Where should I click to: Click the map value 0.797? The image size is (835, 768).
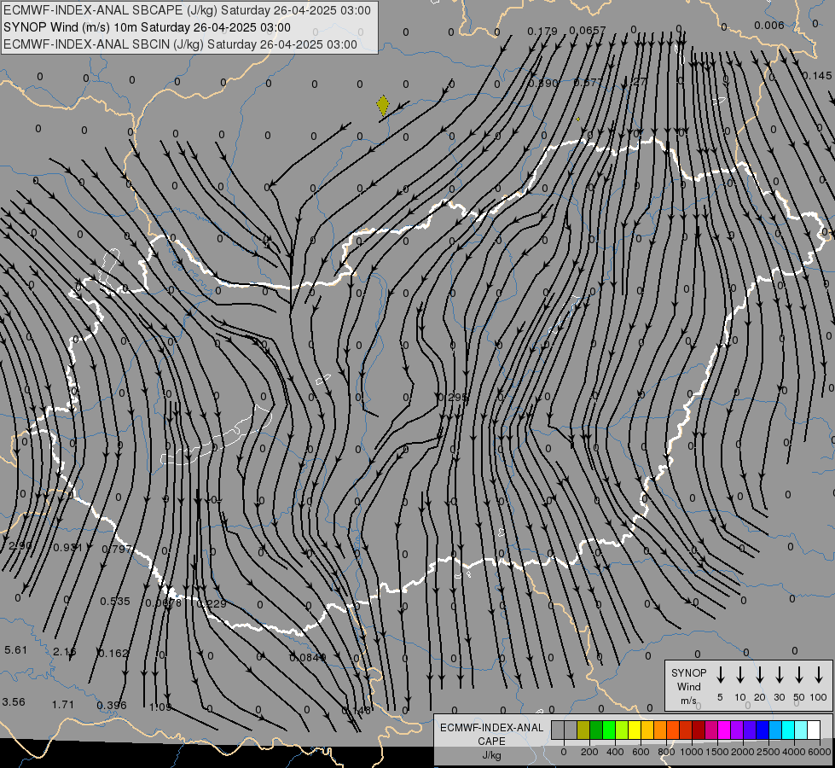[116, 549]
